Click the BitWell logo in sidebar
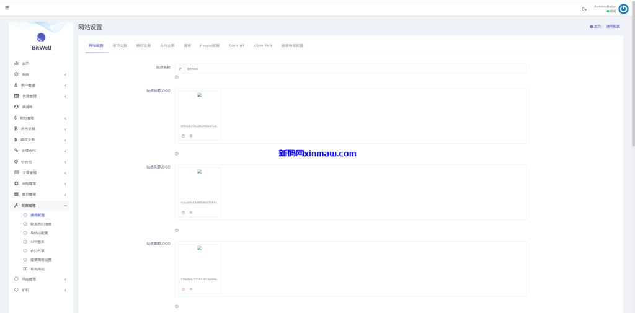 (x=41, y=41)
